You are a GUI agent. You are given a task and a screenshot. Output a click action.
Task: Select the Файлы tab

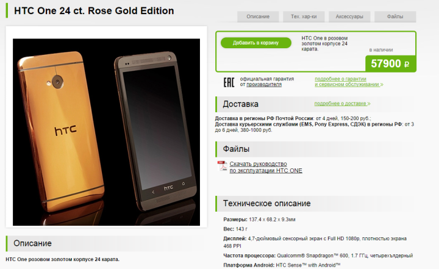pos(395,16)
